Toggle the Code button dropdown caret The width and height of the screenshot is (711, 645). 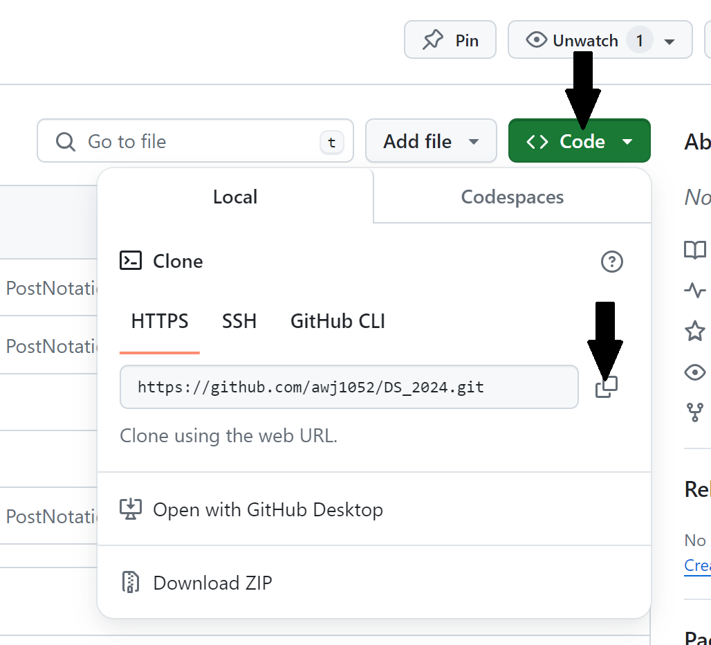(x=627, y=141)
